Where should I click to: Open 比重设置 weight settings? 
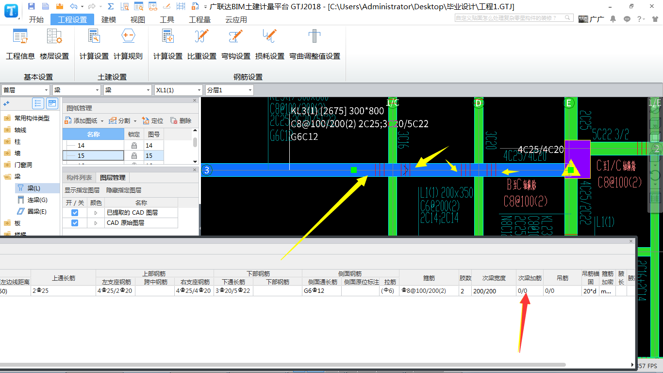click(x=202, y=45)
